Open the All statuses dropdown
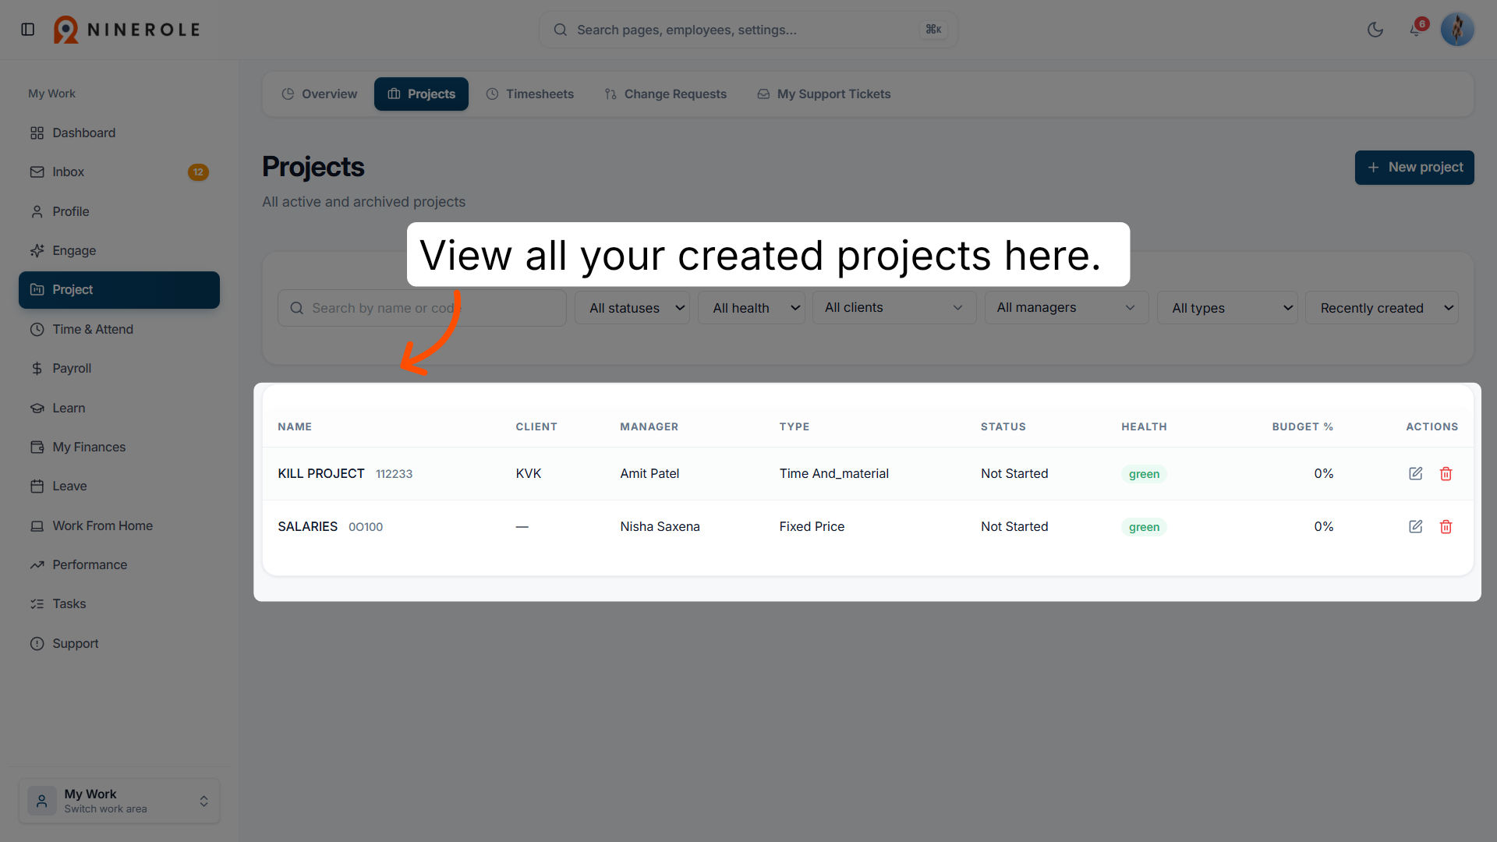 [x=632, y=308]
